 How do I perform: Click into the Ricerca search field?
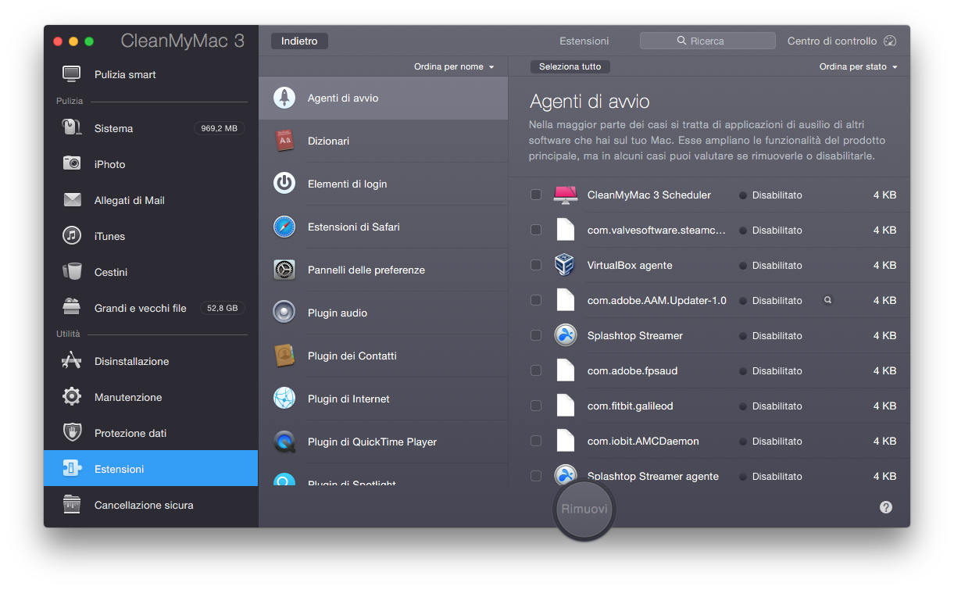(707, 41)
